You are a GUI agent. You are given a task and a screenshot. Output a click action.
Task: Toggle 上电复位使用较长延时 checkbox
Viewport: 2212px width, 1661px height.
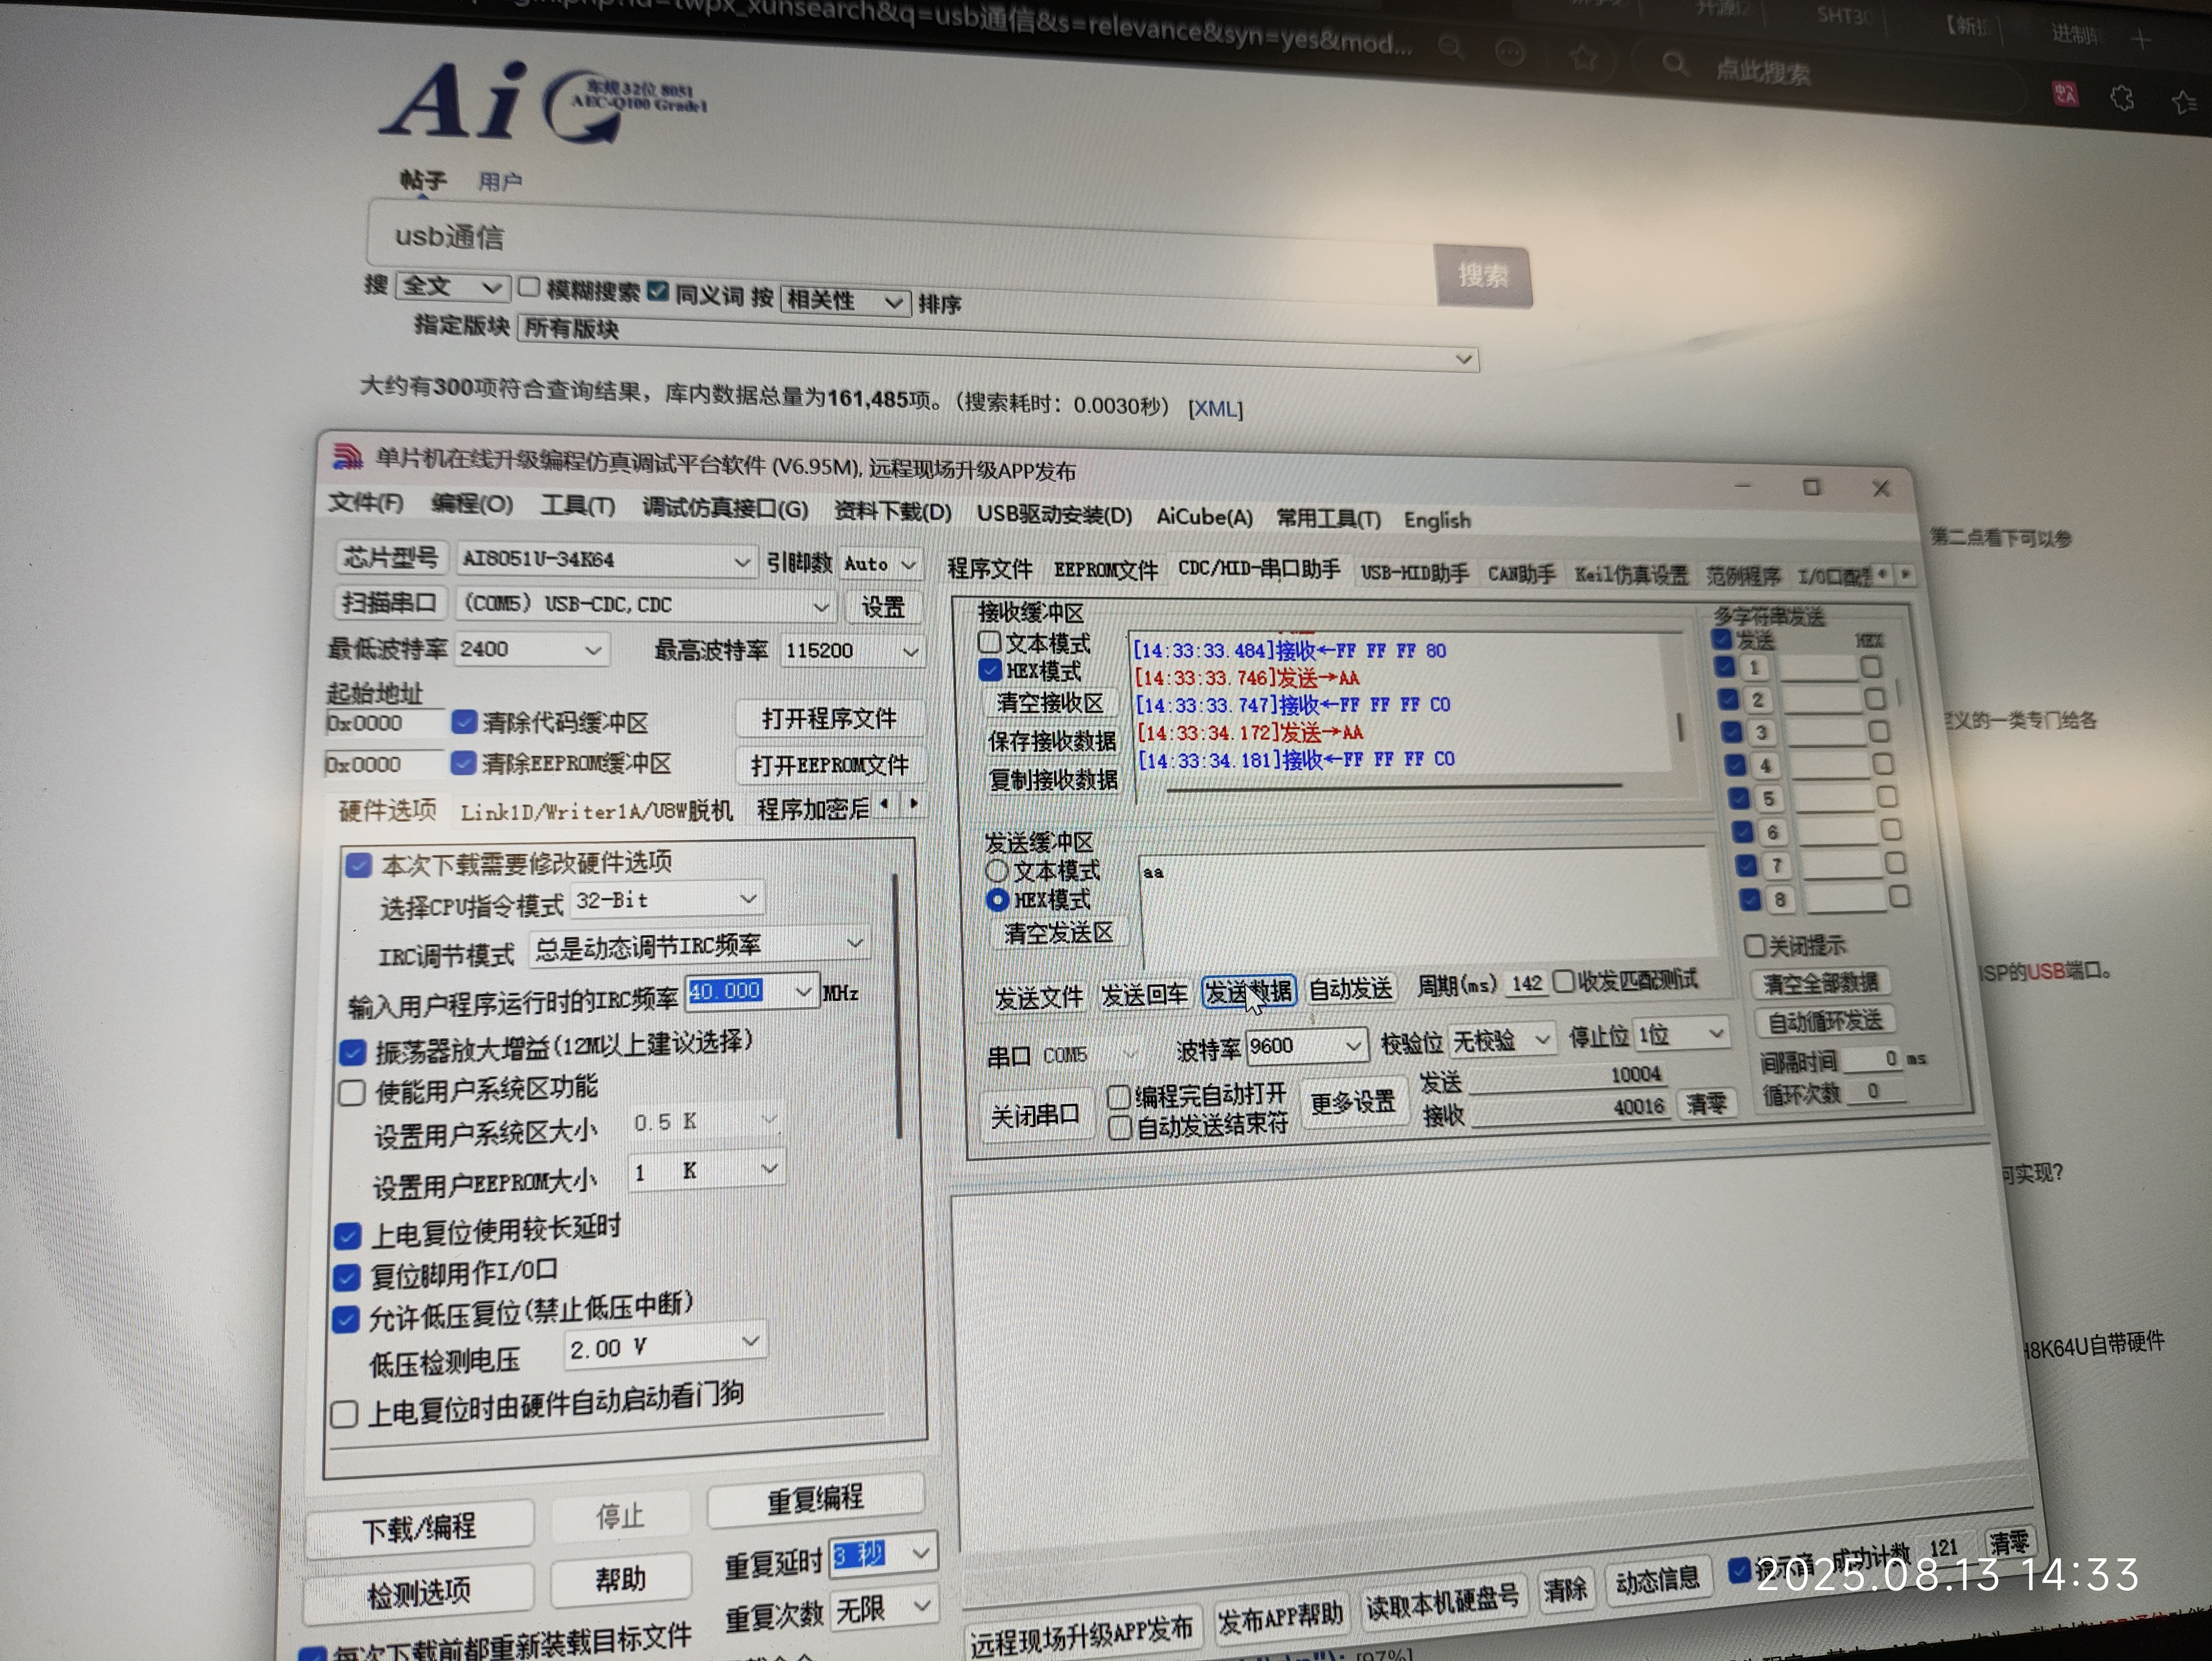coord(347,1236)
